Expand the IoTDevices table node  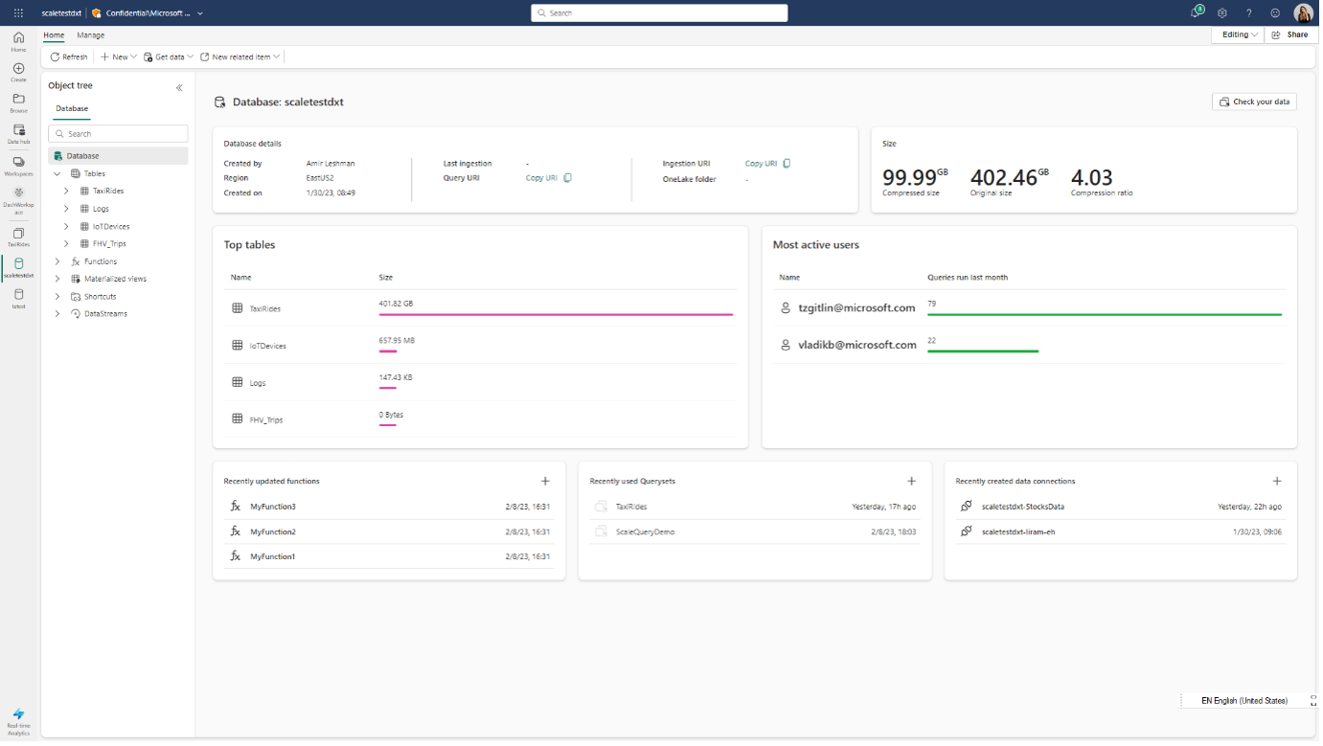pyautogui.click(x=66, y=227)
